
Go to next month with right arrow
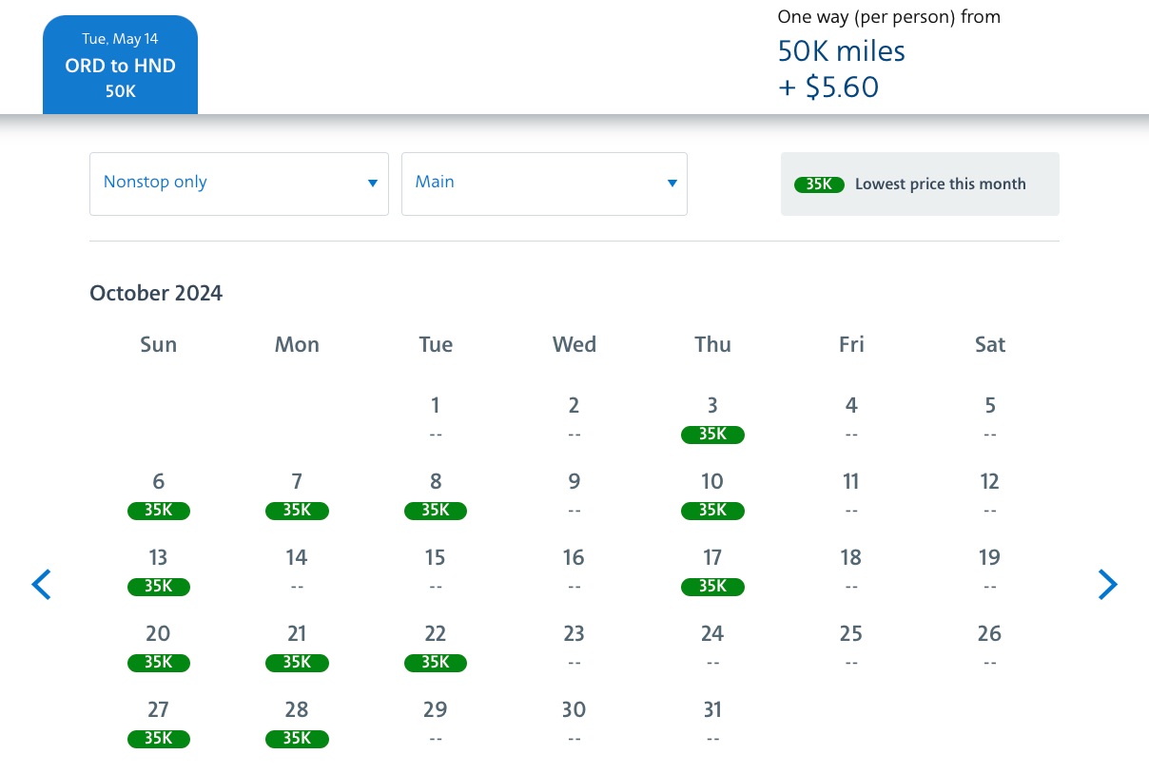tap(1107, 584)
